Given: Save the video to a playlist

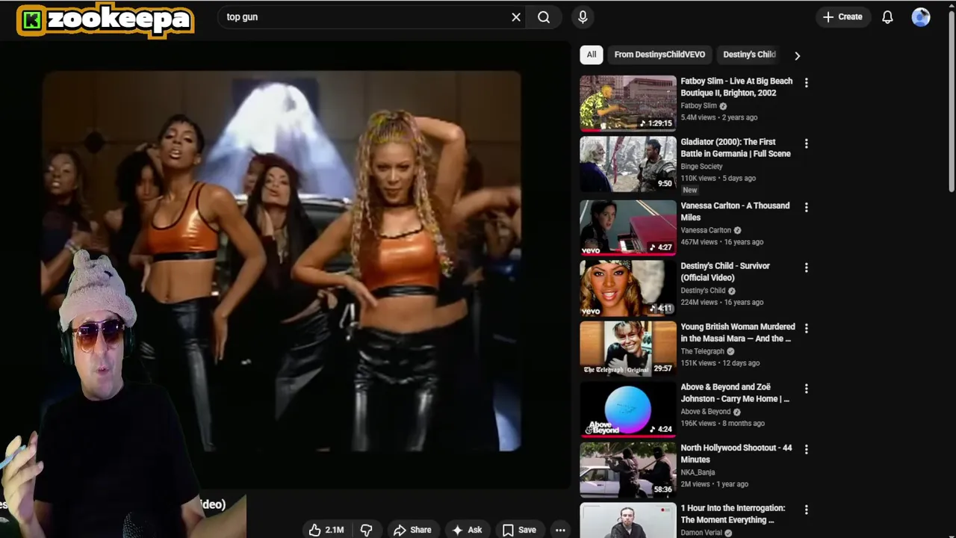Looking at the screenshot, I should [519, 530].
